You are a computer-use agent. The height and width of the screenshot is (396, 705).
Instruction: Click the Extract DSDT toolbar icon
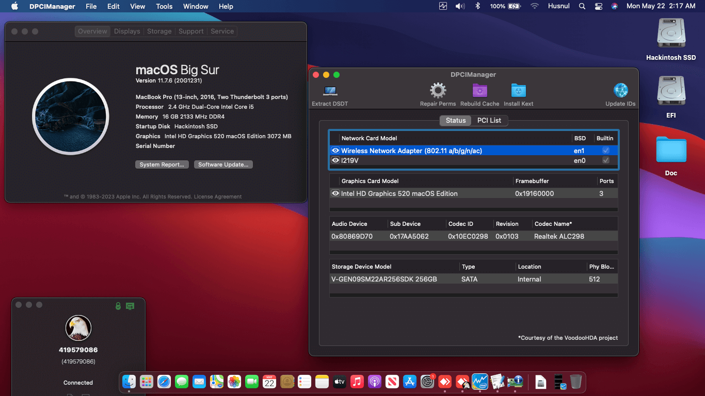329,93
